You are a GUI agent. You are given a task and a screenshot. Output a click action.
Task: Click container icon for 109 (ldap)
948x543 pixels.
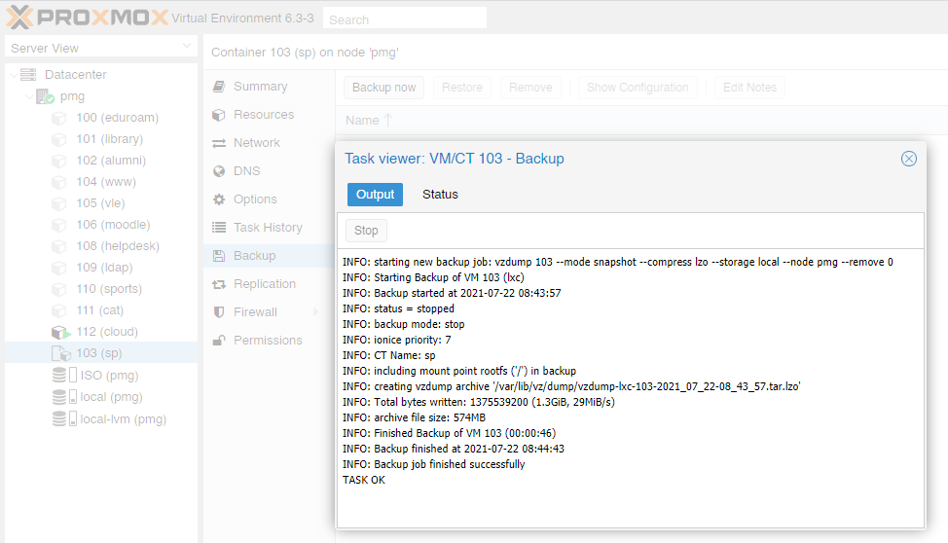58,268
